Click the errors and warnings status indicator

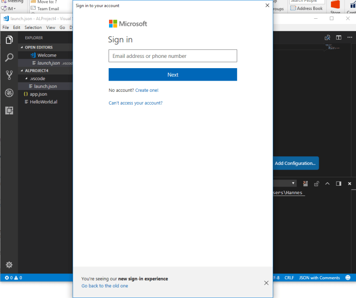13,278
